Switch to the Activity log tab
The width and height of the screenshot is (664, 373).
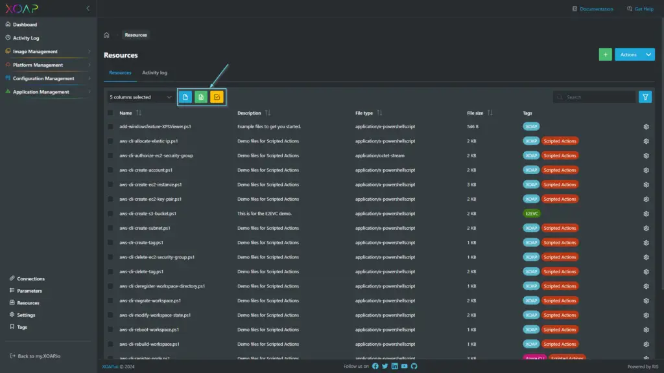(x=154, y=73)
